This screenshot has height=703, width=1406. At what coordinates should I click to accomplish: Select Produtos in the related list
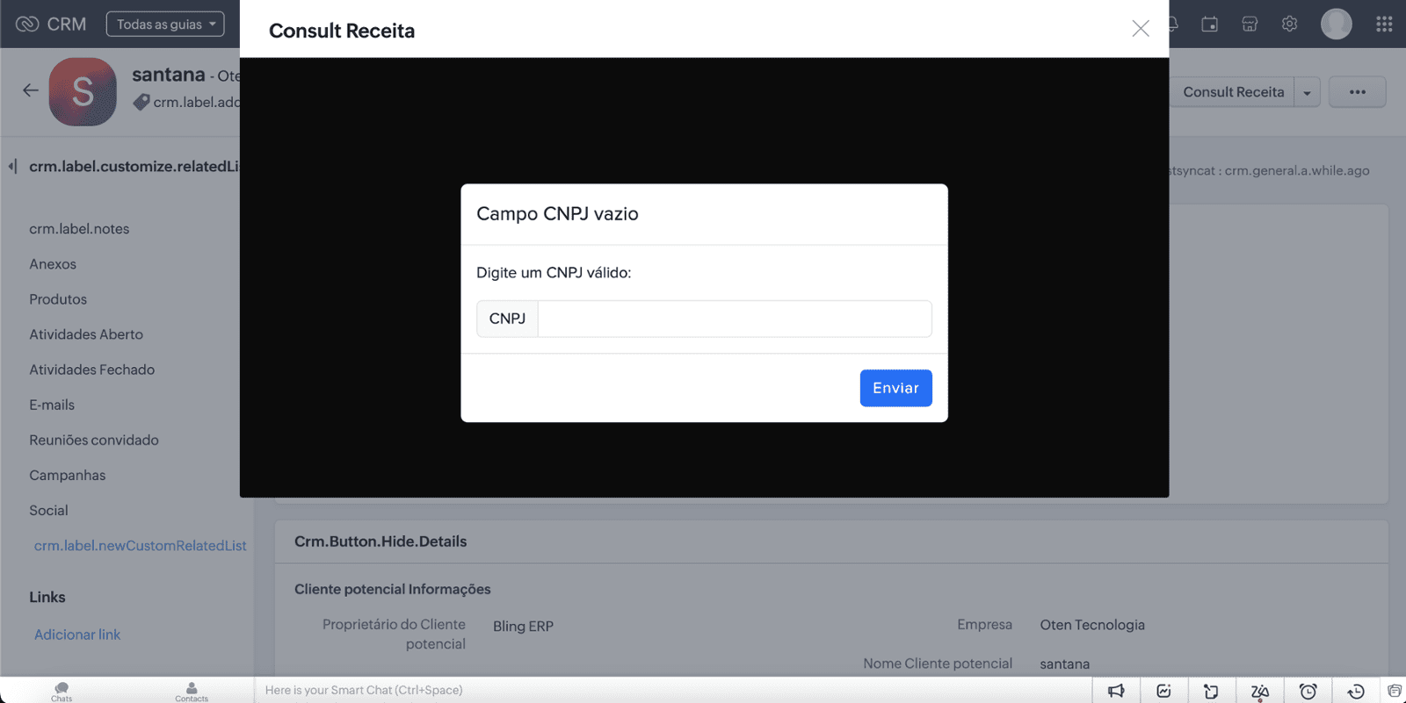click(x=58, y=299)
